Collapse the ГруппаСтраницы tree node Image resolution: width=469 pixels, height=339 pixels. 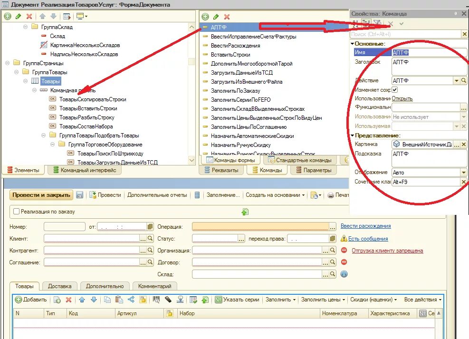coord(8,63)
